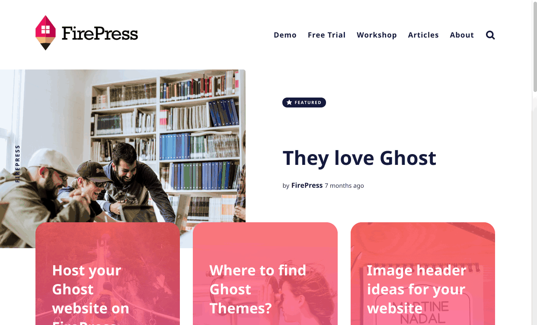
Task: Click the FirePress author name link
Action: click(x=307, y=185)
